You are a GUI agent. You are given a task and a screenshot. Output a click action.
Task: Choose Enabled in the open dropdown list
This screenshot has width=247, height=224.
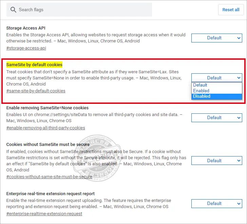click(x=201, y=91)
